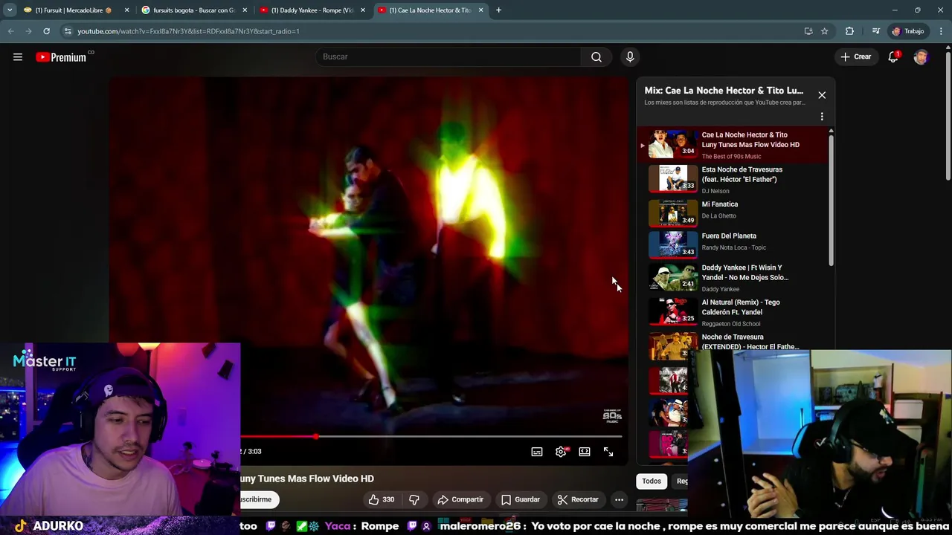Viewport: 952px width, 535px height.
Task: Click the Recortar scissors button
Action: tap(578, 499)
